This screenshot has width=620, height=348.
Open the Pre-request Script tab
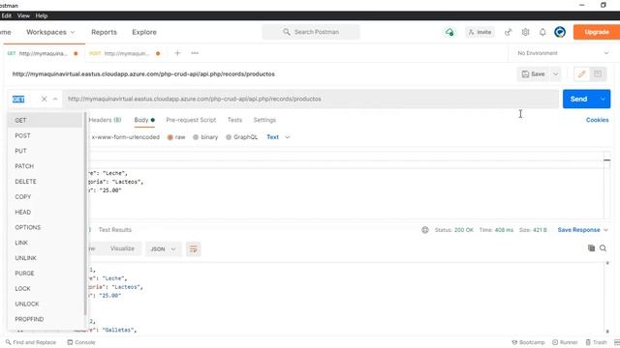[191, 120]
